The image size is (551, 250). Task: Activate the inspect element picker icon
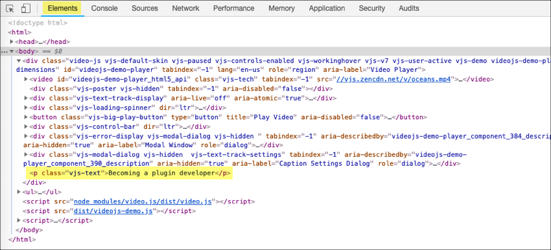10,8
